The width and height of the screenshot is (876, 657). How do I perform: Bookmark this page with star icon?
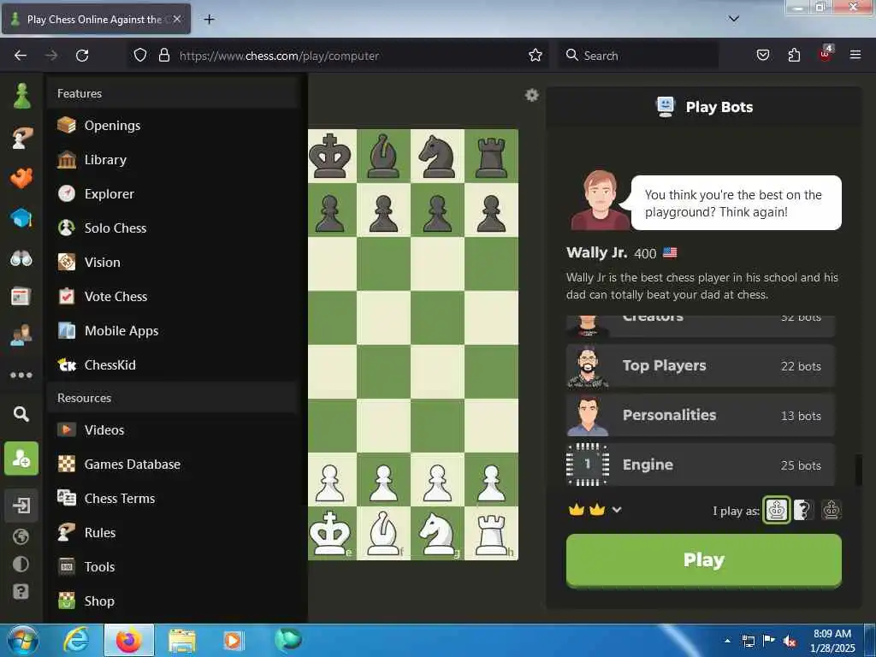[536, 55]
